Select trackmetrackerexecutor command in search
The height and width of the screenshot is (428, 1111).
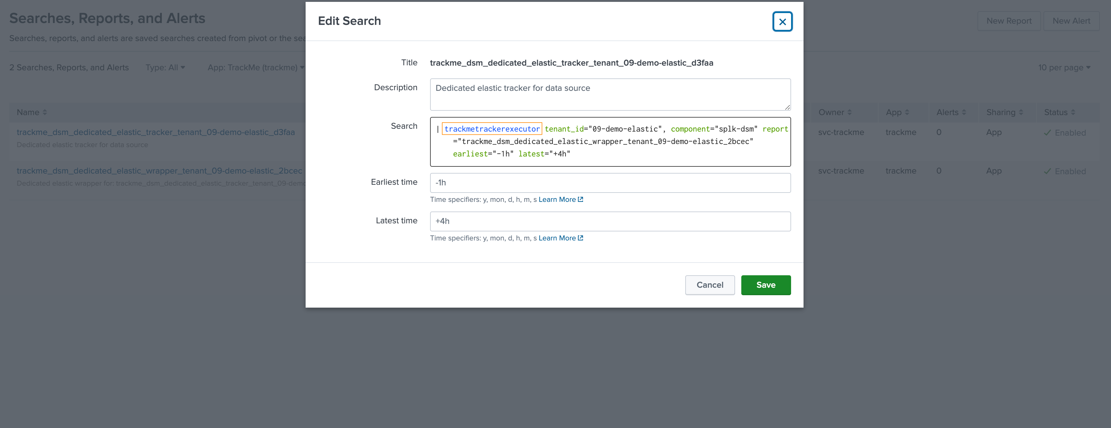pyautogui.click(x=492, y=129)
